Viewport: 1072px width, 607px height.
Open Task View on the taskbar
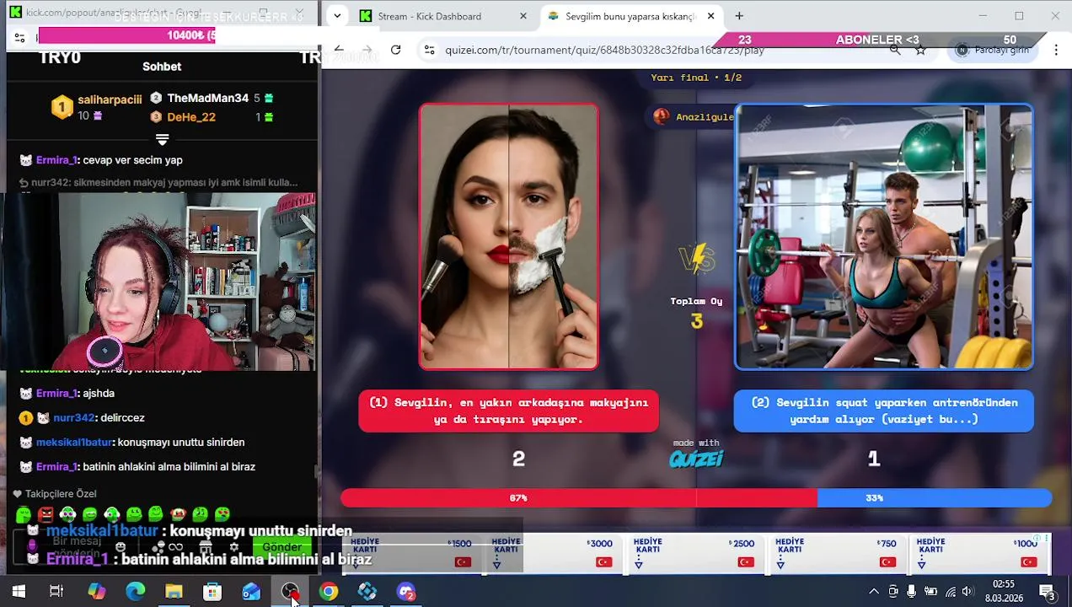click(x=56, y=592)
